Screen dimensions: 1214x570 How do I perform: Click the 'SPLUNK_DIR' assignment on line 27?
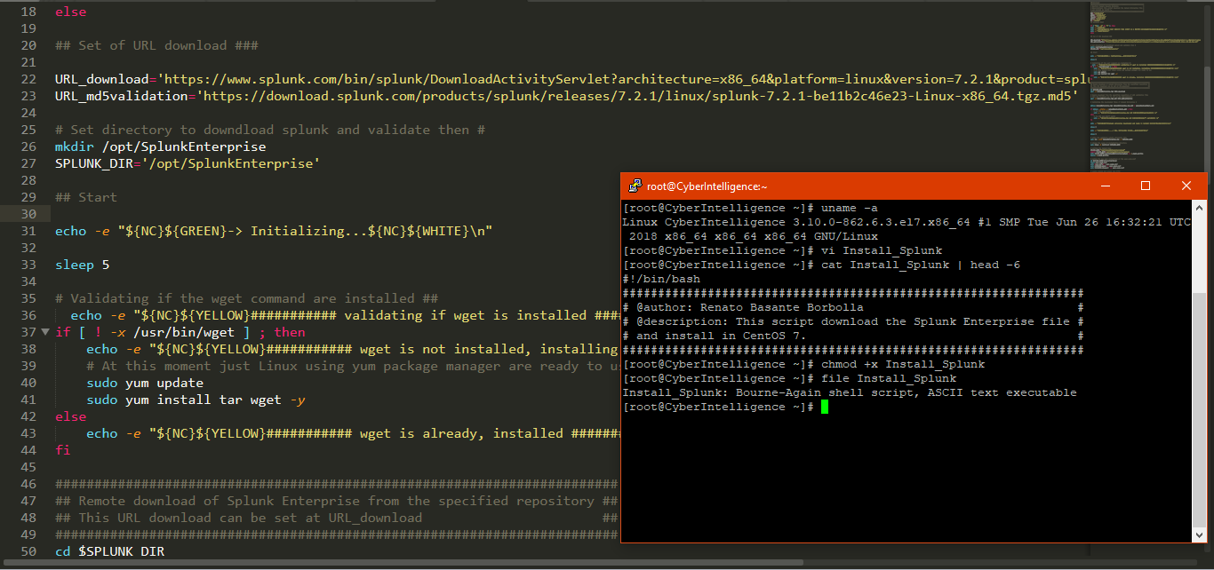[x=187, y=163]
